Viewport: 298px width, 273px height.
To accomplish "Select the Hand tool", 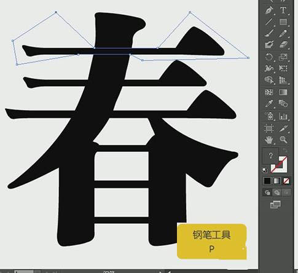I will [270, 140].
